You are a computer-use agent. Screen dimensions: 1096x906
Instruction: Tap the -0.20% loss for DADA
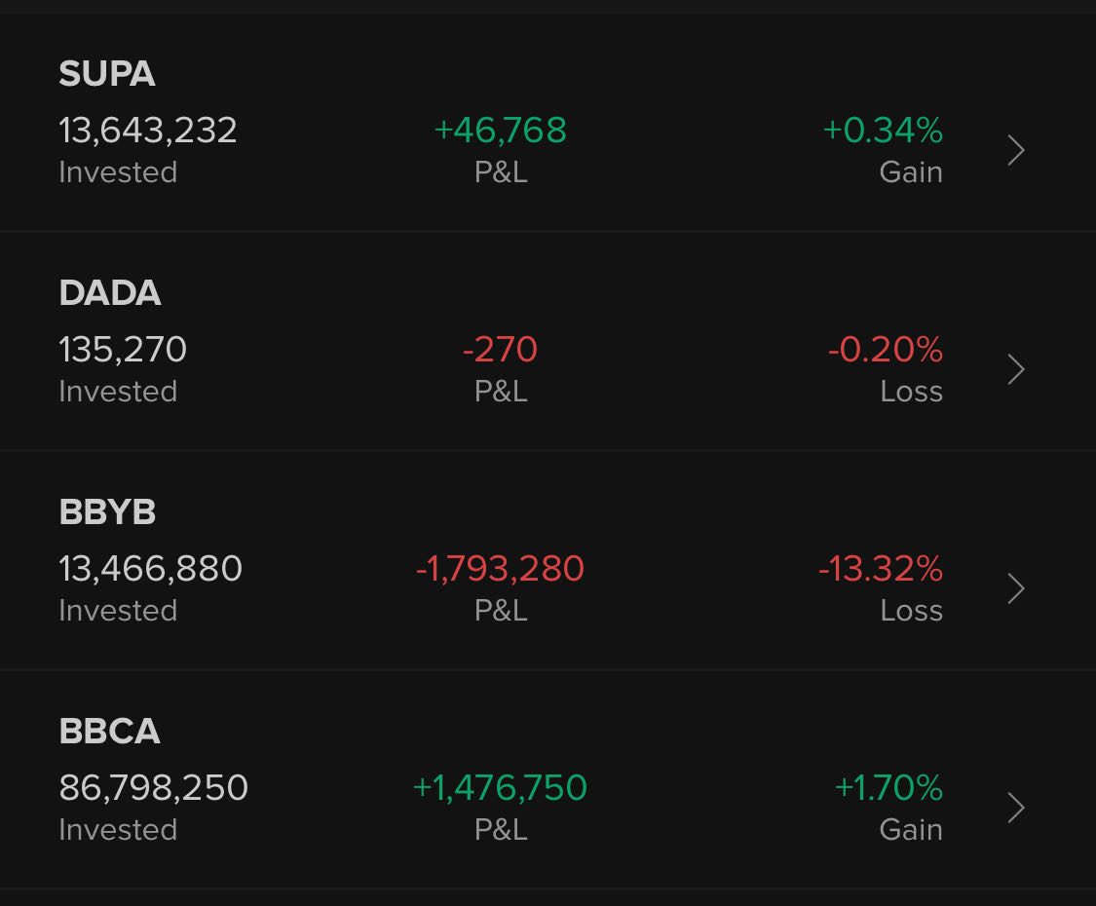coord(886,350)
